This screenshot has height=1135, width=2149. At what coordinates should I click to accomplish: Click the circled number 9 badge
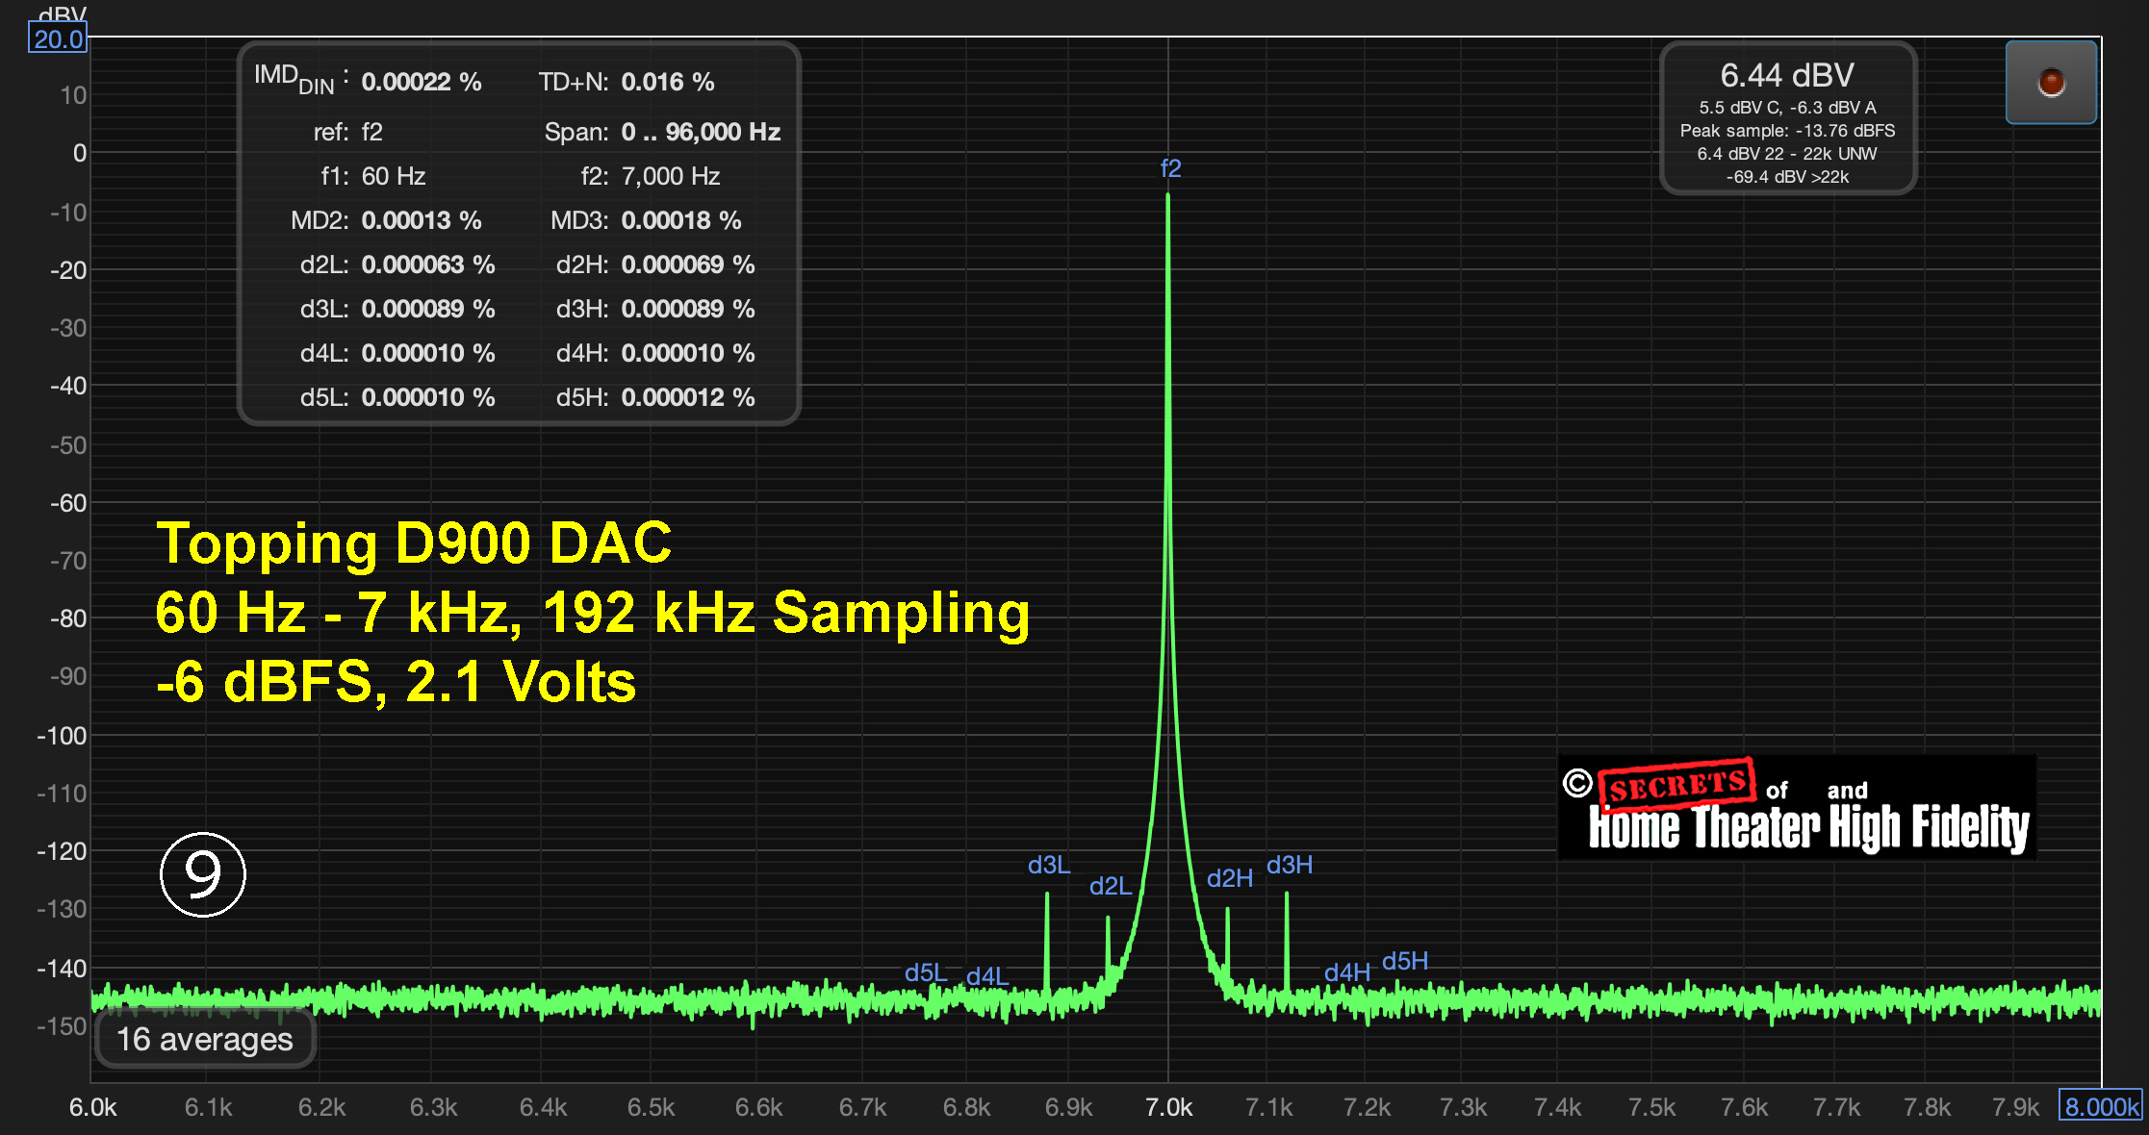pos(202,874)
